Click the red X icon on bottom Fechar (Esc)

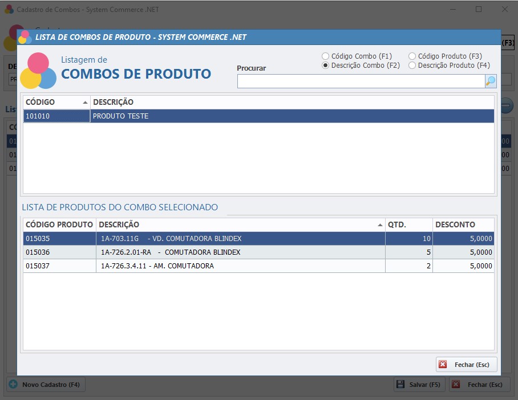point(456,385)
